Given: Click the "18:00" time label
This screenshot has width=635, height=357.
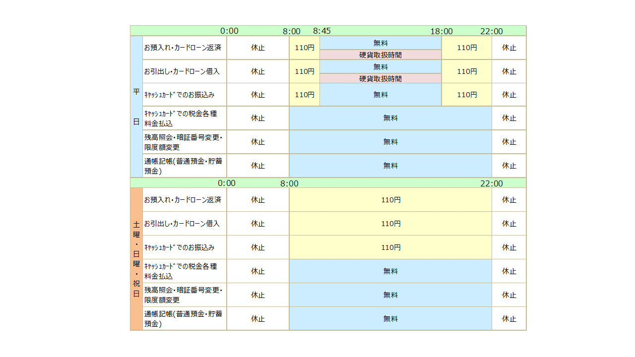Looking at the screenshot, I should click(x=442, y=31).
